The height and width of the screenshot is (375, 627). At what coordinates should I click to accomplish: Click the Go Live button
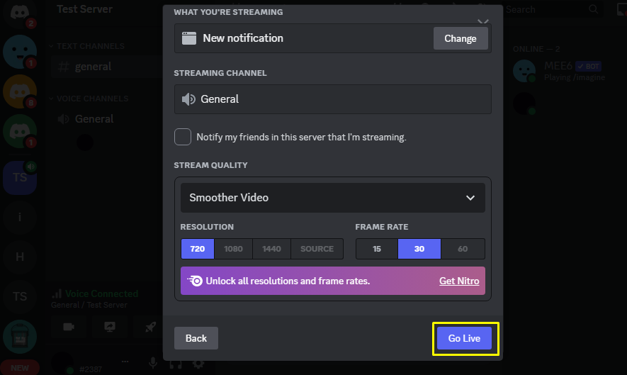464,338
